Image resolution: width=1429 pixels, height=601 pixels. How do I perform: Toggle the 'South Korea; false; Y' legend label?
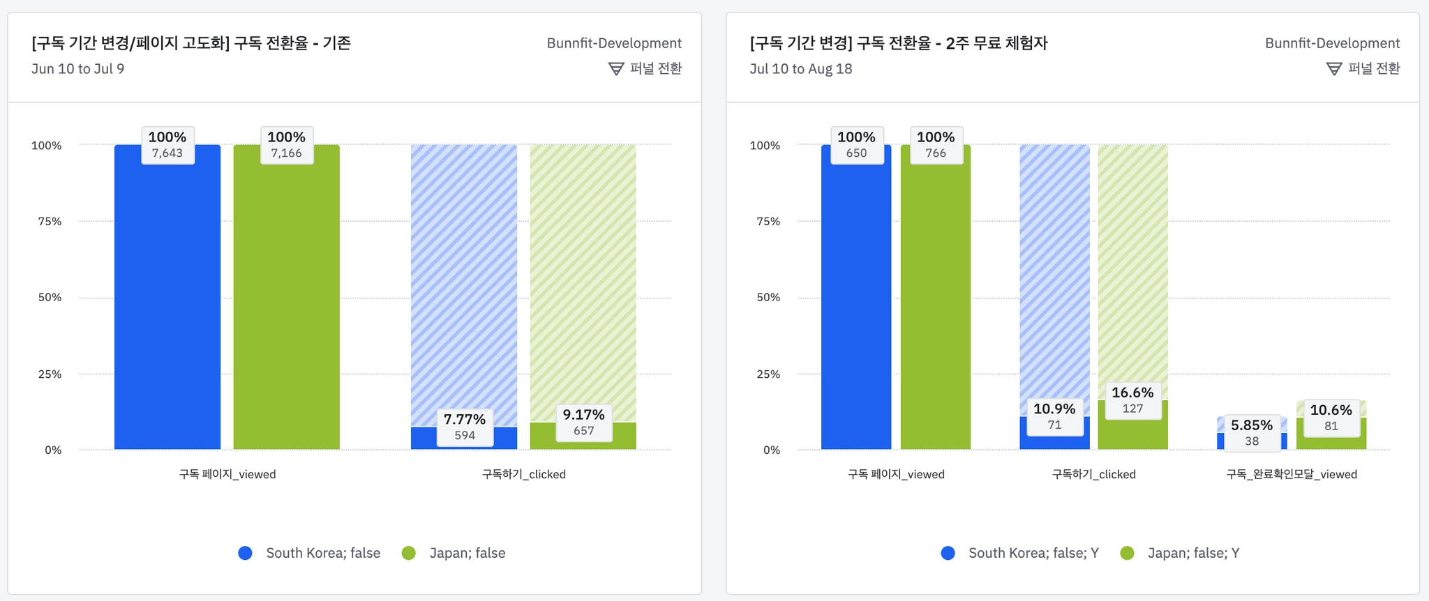[x=1033, y=553]
